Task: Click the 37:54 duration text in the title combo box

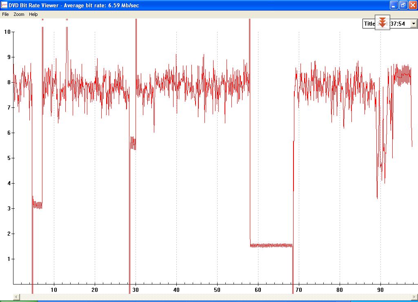Action: coord(398,24)
